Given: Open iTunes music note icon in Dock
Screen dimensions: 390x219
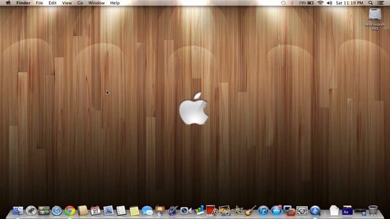Looking at the screenshot, I should point(263,210).
